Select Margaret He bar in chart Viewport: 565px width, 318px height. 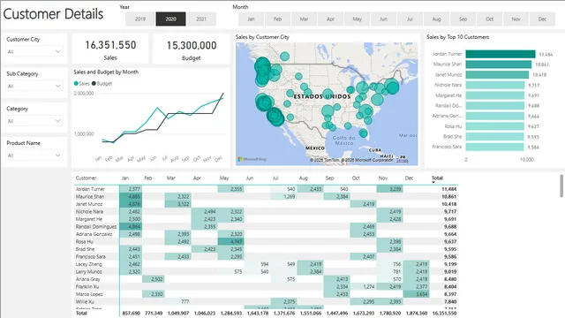click(494, 95)
